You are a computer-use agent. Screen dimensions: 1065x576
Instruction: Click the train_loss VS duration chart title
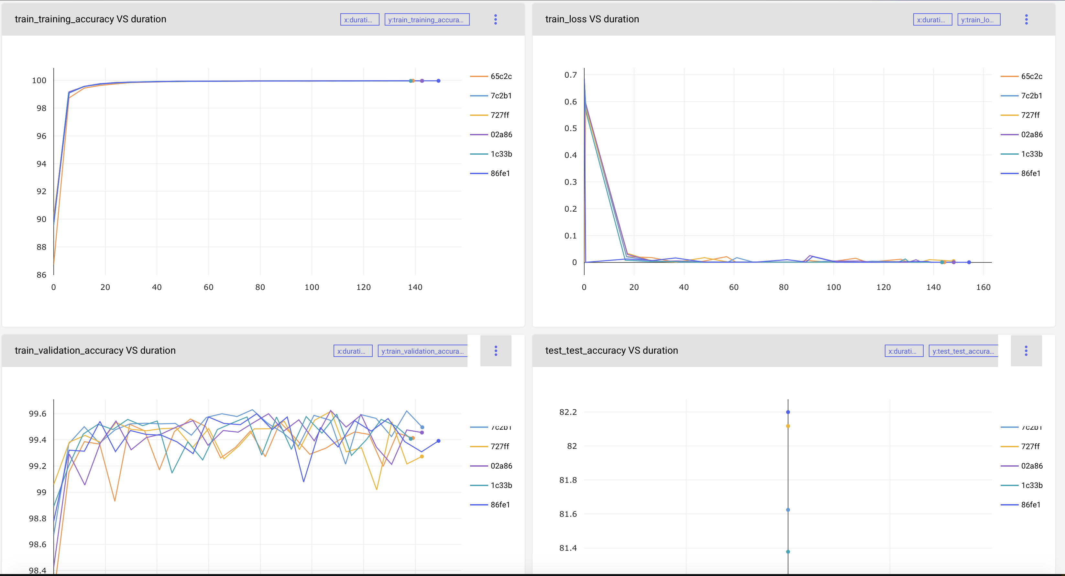(x=592, y=19)
